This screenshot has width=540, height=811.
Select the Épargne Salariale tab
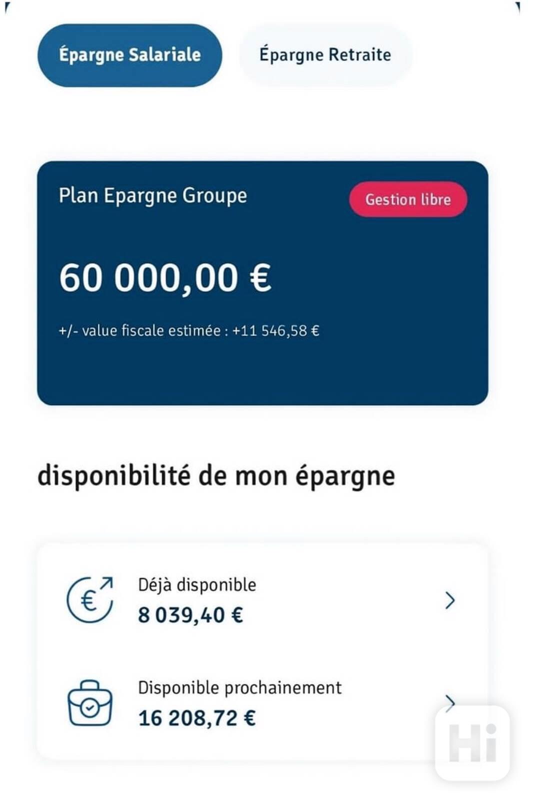pyautogui.click(x=129, y=55)
